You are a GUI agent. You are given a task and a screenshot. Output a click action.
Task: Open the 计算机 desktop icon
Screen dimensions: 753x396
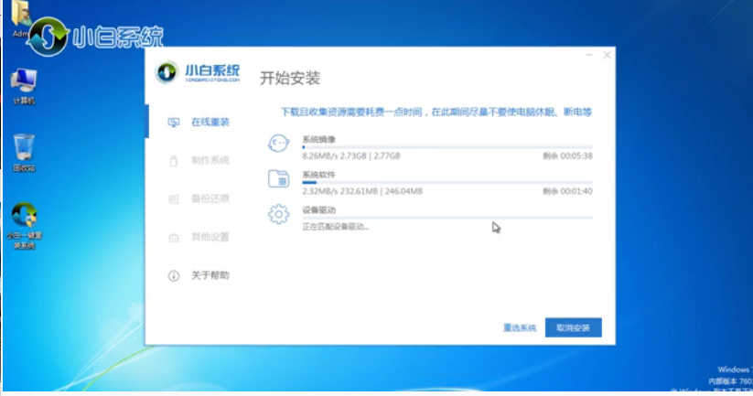(23, 84)
